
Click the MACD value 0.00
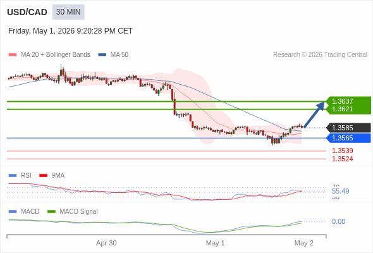(338, 221)
